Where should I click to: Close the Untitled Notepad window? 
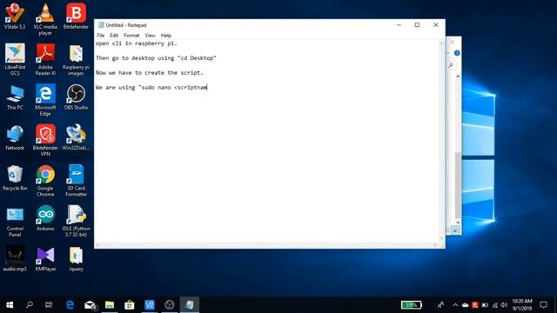pyautogui.click(x=436, y=25)
